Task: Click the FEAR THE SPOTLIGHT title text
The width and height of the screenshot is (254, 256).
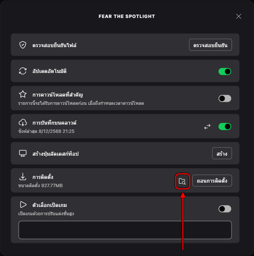Action: point(127,16)
